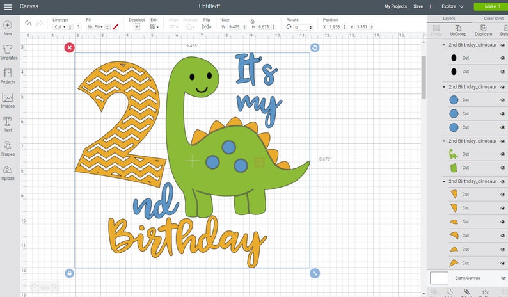This screenshot has width=508, height=297.
Task: Open the Explore machine dropdown
Action: (452, 6)
